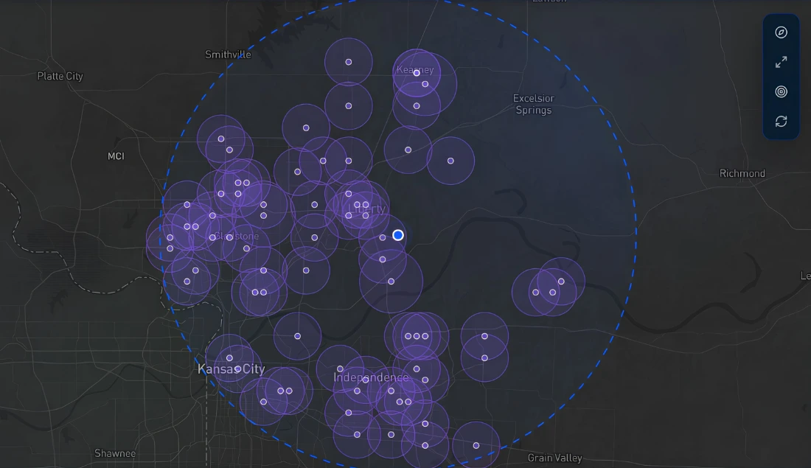This screenshot has height=468, width=811.
Task: Click the Gladstone label
Action: click(x=237, y=237)
